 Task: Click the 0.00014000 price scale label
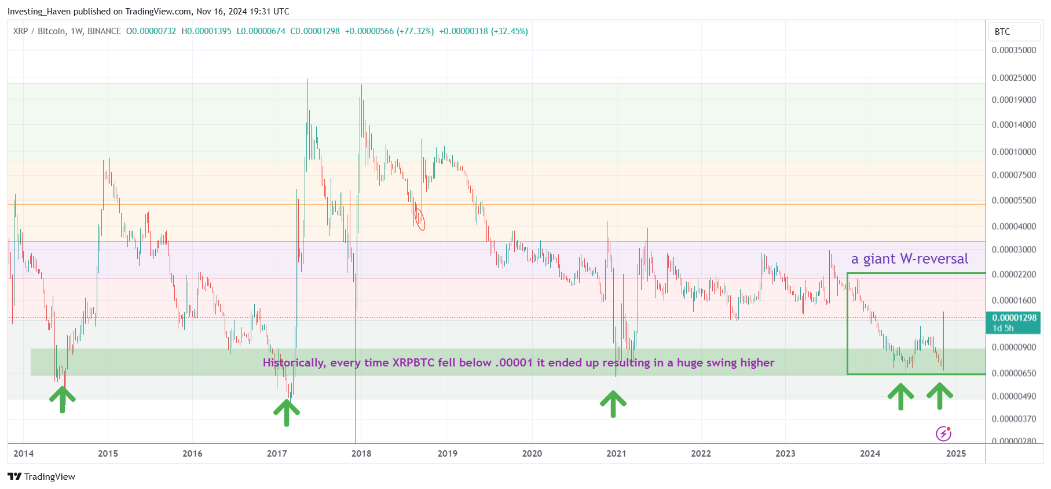(1014, 125)
